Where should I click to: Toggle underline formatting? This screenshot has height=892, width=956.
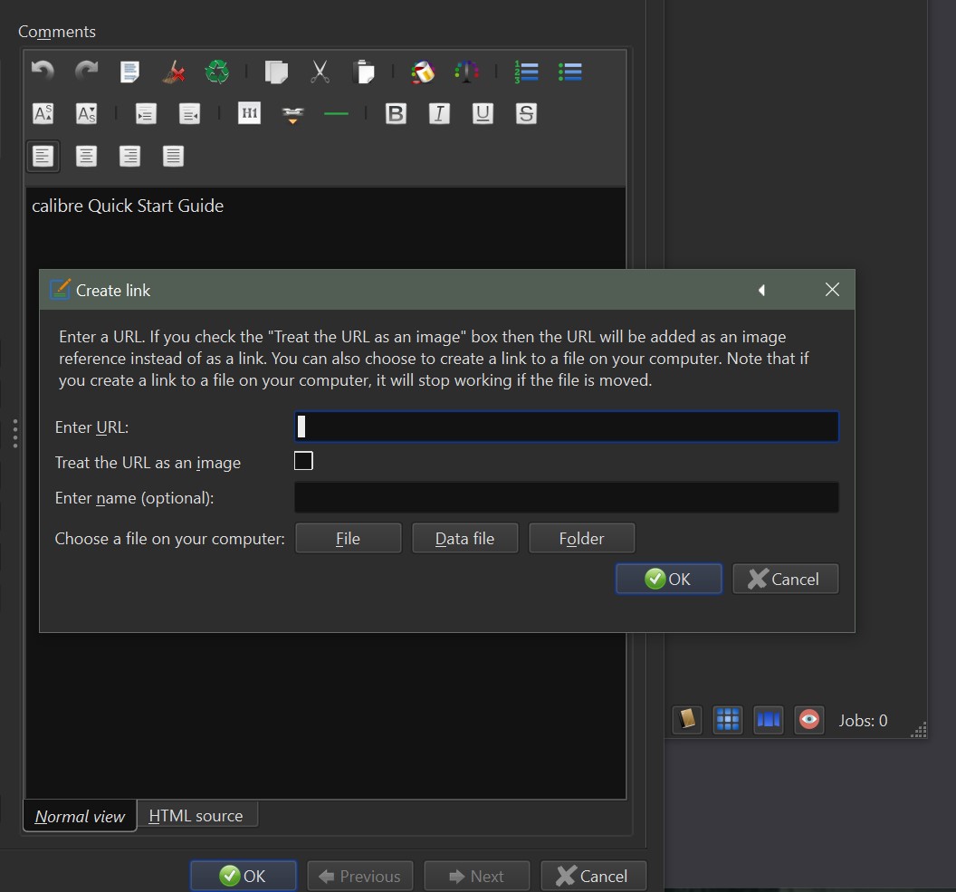(x=483, y=113)
